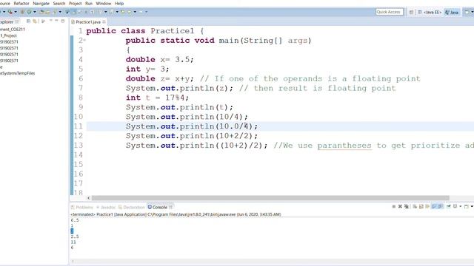The height and width of the screenshot is (266, 474).
Task: Click the Show Whitespace Characters icon
Action: click(x=92, y=12)
